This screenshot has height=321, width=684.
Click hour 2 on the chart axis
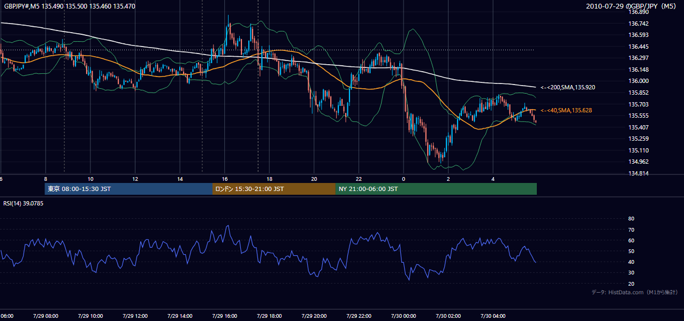pyautogui.click(x=449, y=179)
